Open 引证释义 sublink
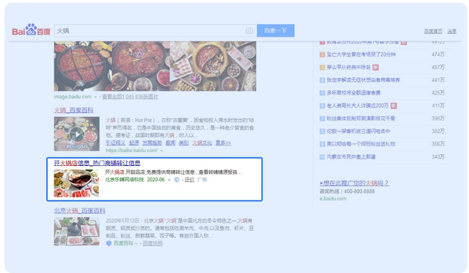 click(x=115, y=143)
